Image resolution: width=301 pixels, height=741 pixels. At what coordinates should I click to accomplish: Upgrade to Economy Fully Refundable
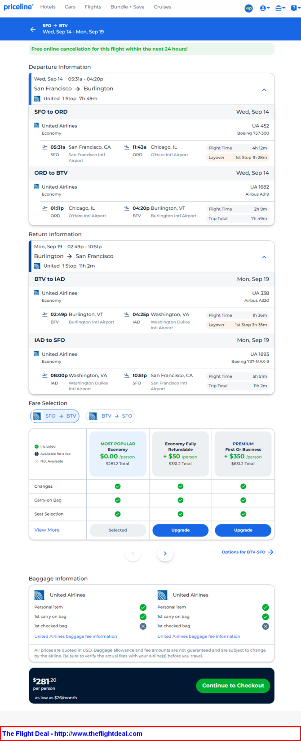[x=180, y=530]
